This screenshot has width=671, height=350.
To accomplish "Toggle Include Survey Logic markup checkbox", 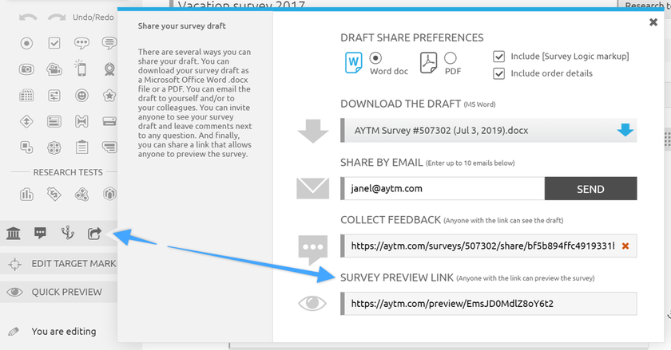I will 499,57.
